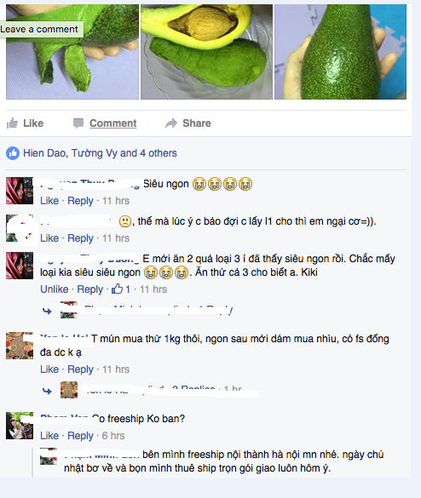Click the blue reactions thumbs-up badge
421x498 pixels.
tap(13, 153)
